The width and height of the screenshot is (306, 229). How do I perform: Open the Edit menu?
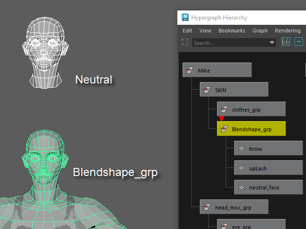[x=187, y=31]
